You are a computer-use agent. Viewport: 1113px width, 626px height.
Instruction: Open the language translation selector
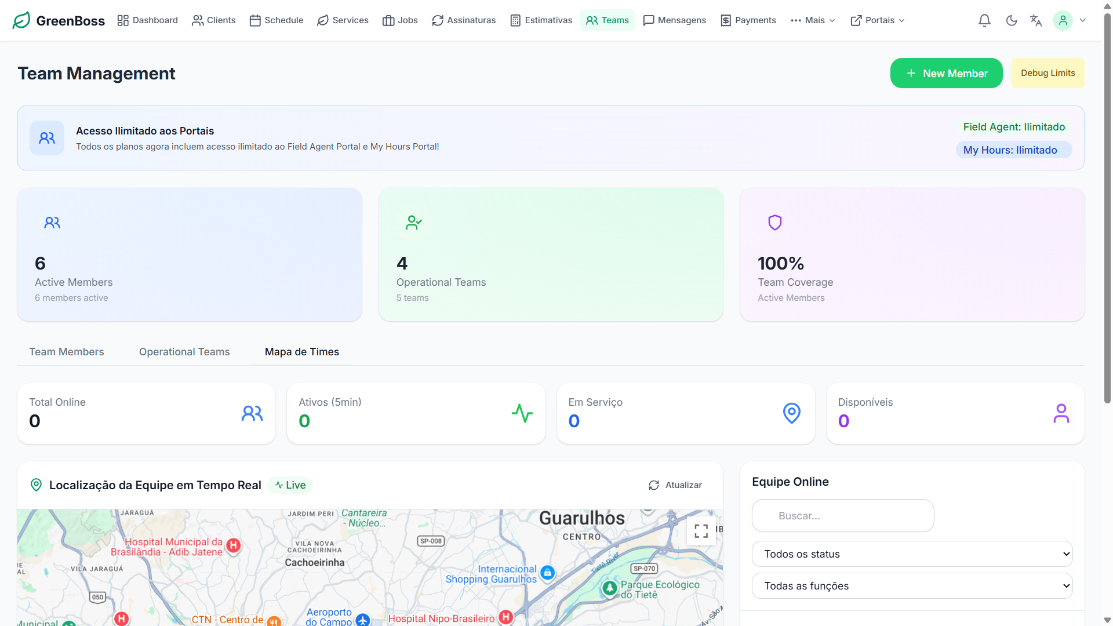point(1036,20)
